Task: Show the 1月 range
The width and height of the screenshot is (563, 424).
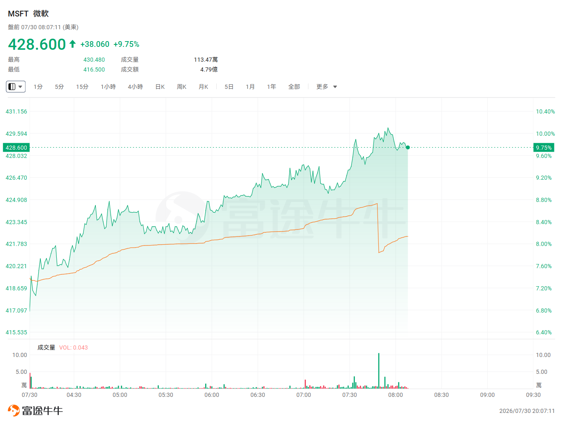Action: [x=250, y=87]
